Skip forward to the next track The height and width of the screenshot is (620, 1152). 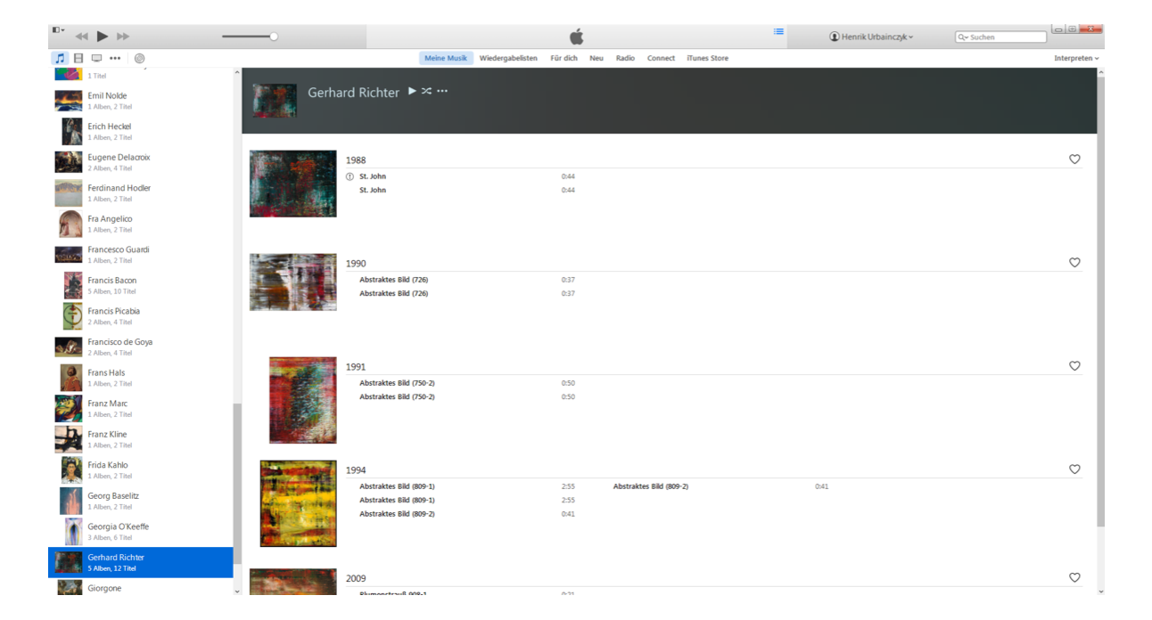123,37
